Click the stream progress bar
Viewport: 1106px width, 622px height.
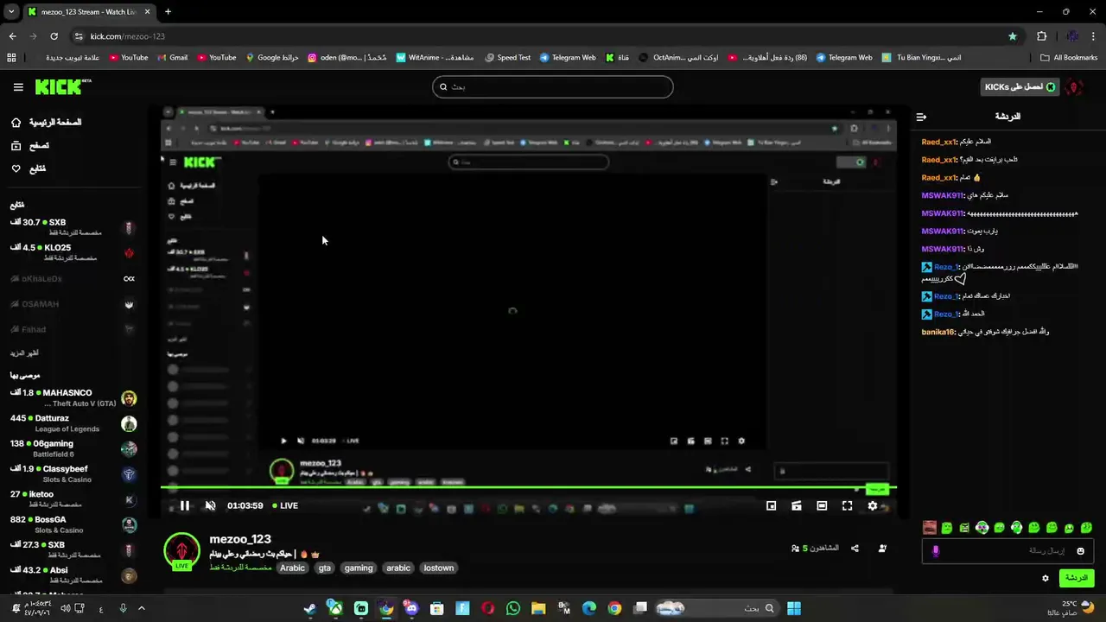tap(529, 489)
